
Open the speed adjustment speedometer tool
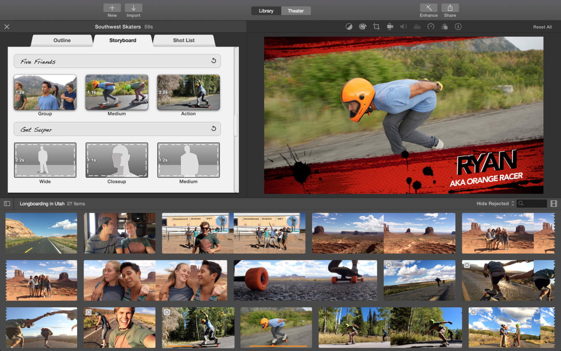431,27
